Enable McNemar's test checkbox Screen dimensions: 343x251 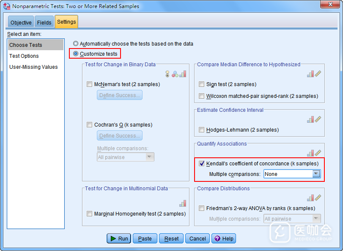tap(89, 84)
